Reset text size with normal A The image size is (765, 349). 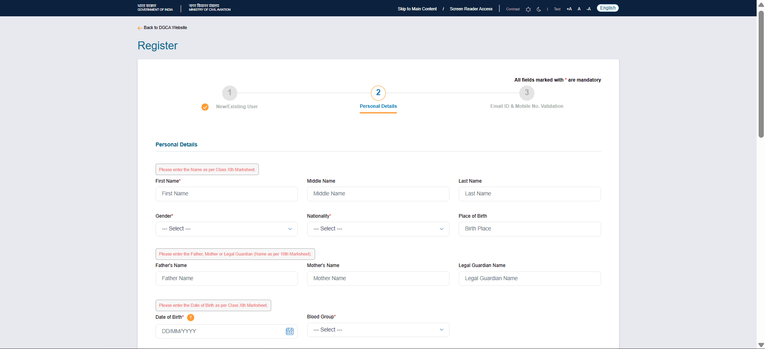[x=579, y=9]
